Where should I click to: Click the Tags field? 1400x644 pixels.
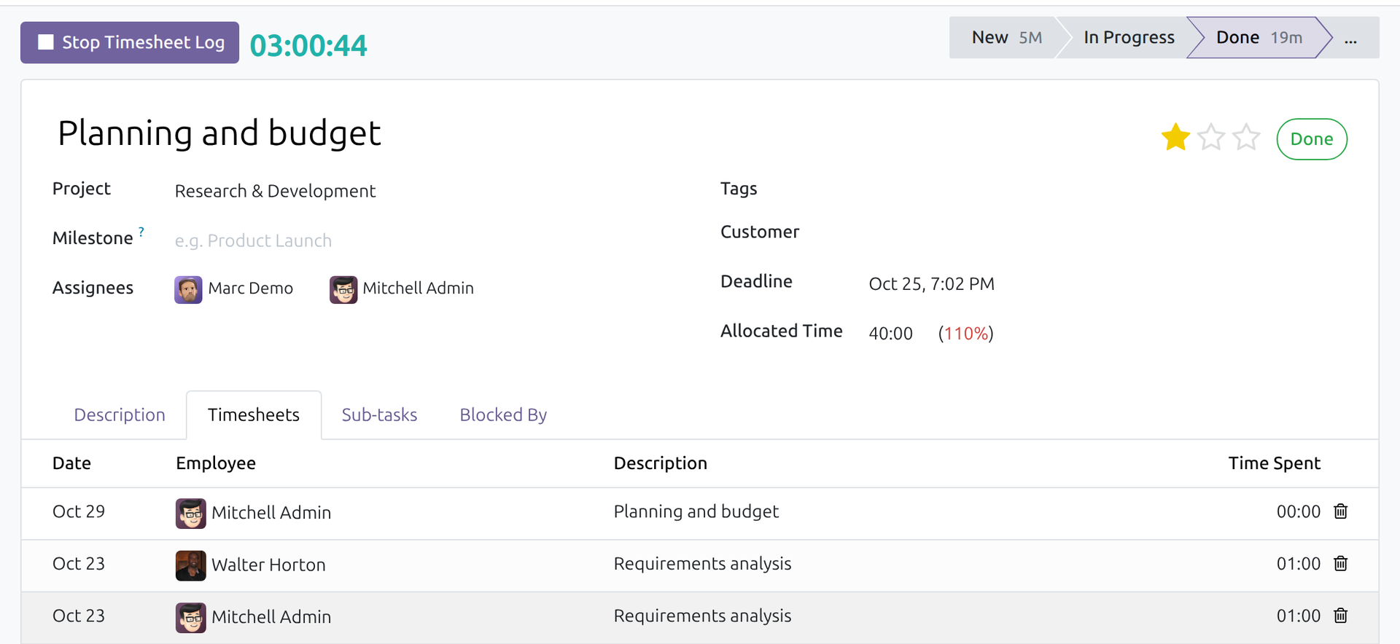coord(1108,189)
